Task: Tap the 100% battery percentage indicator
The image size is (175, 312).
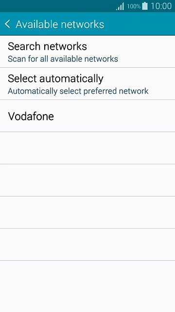Action: (134, 6)
